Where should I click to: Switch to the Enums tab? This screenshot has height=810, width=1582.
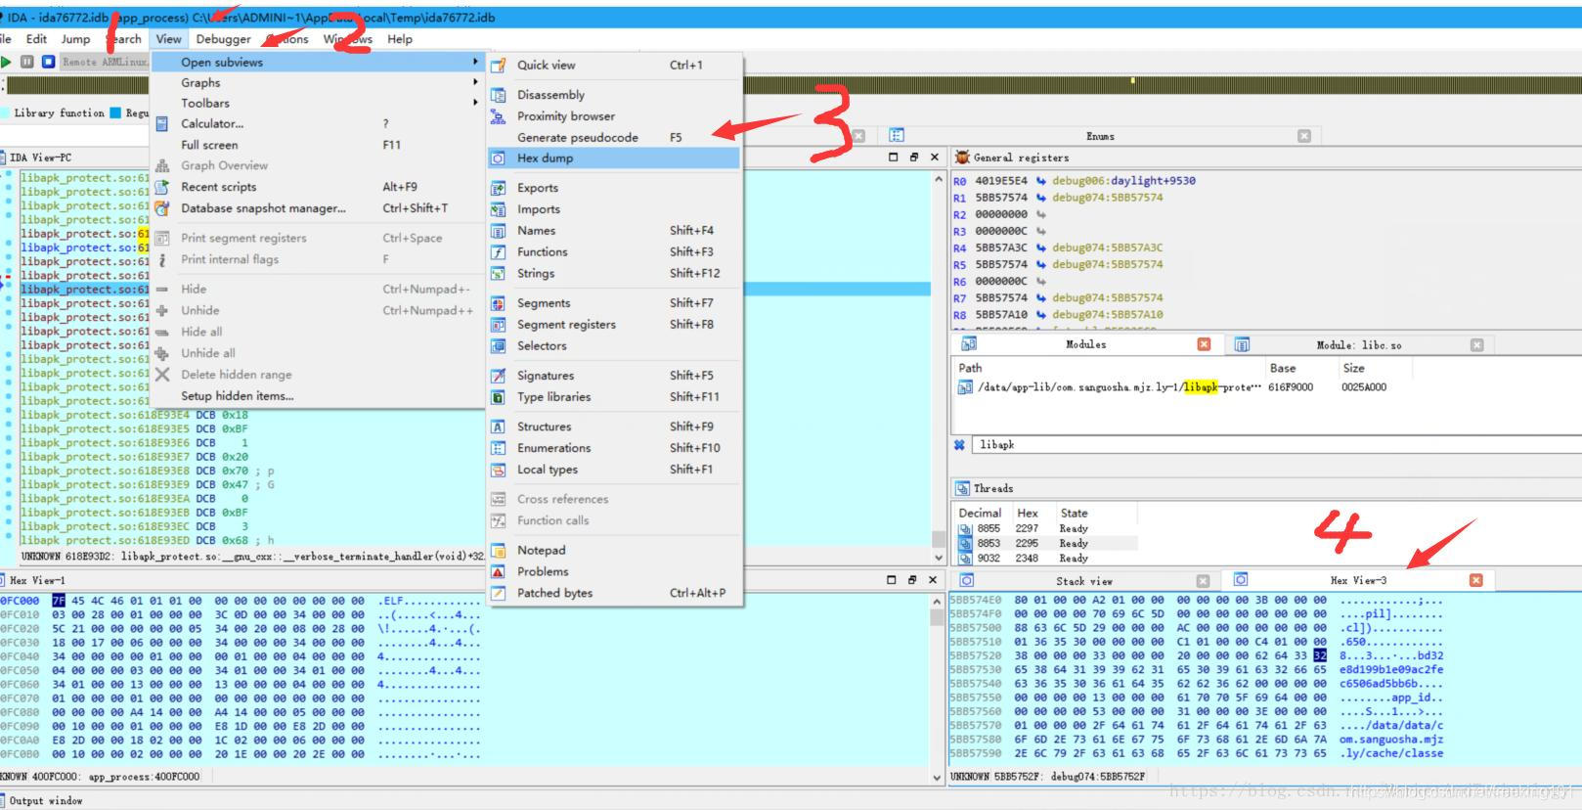coord(1100,136)
